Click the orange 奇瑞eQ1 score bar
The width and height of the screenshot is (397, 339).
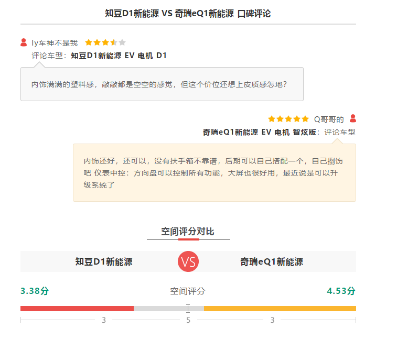[x=280, y=309]
